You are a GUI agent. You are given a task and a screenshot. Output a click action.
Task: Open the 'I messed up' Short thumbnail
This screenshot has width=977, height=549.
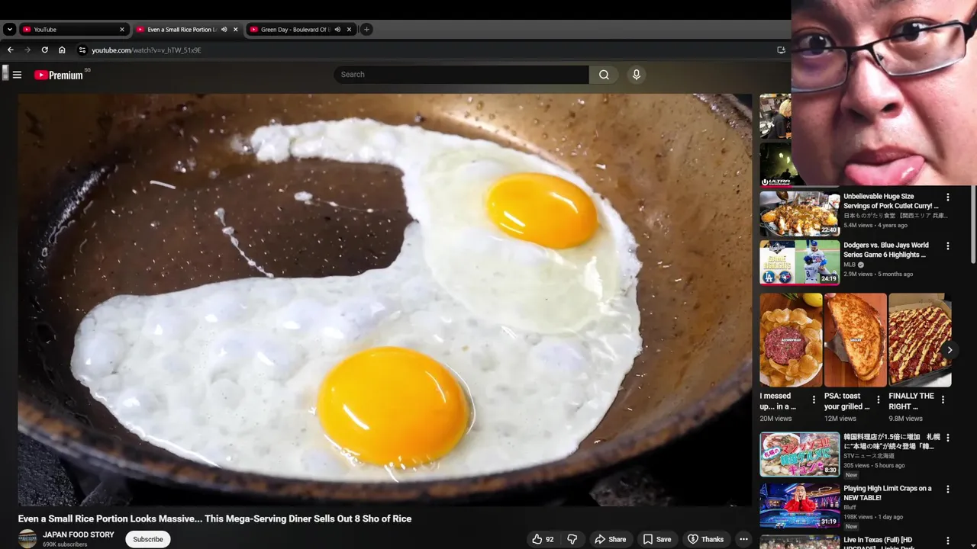pos(791,340)
